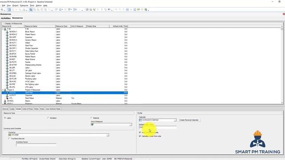Select the Fire Fighting Labor row

(65, 84)
